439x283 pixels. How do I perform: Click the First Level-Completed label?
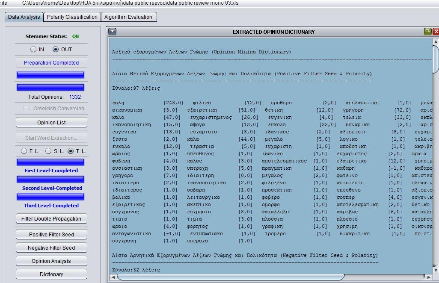51,170
